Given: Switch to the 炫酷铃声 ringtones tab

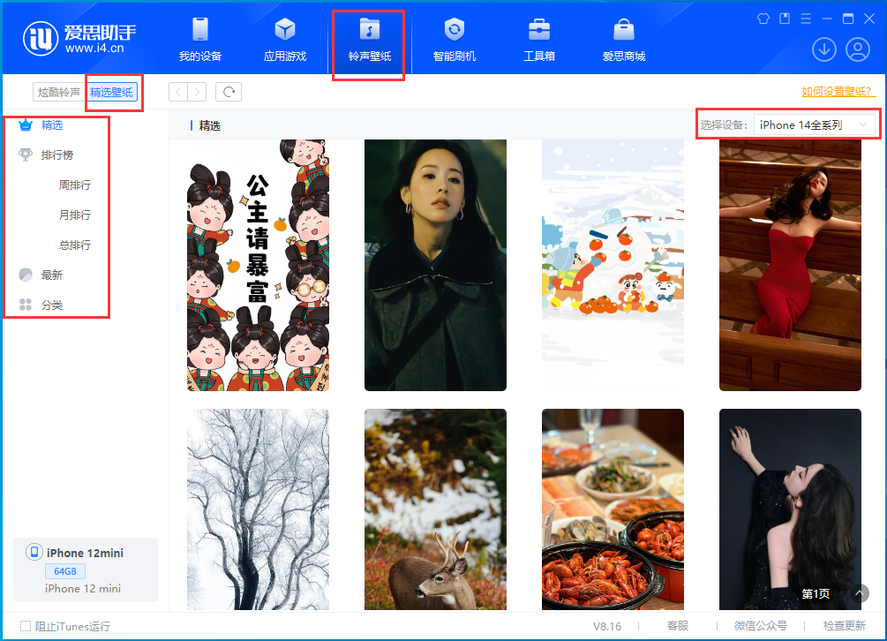Looking at the screenshot, I should click(x=58, y=91).
